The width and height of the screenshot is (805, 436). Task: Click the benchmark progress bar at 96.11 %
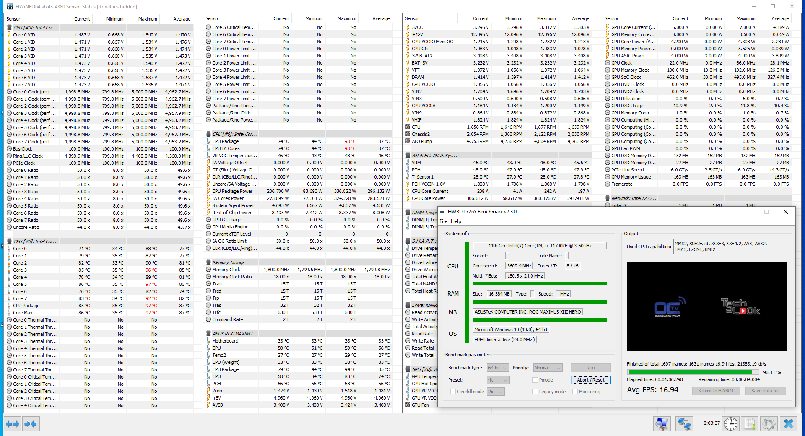(x=693, y=372)
